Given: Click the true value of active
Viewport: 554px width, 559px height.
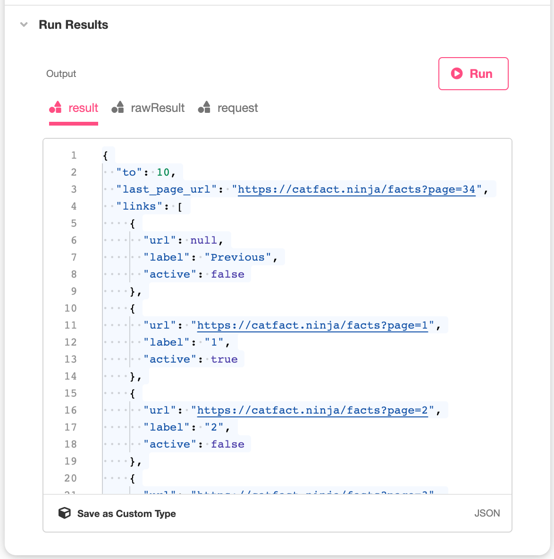Looking at the screenshot, I should click(224, 359).
